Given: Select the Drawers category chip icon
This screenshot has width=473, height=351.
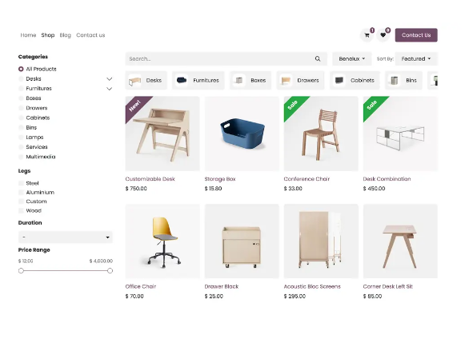Looking at the screenshot, I should click(286, 81).
